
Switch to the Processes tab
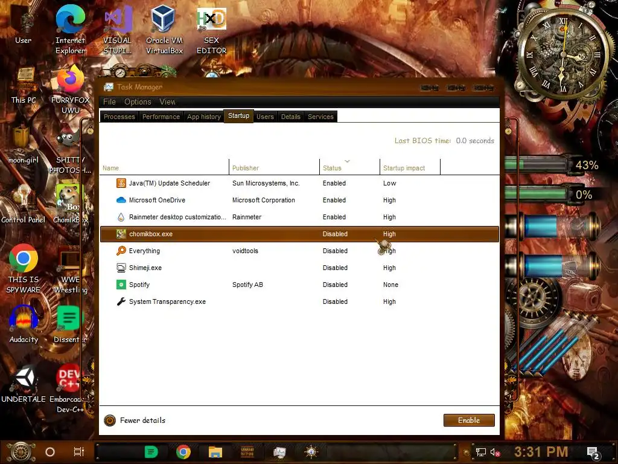[x=119, y=117]
